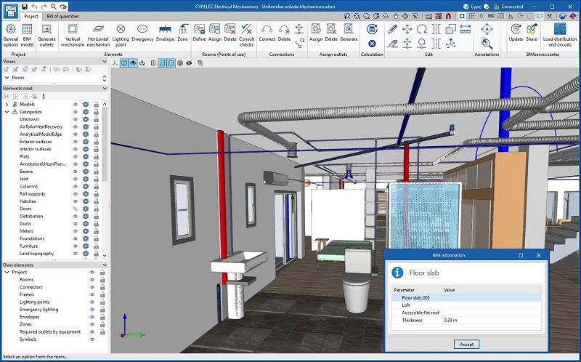This screenshot has height=362, width=581.
Task: Collapse the Categories tree node
Action: coord(7,112)
